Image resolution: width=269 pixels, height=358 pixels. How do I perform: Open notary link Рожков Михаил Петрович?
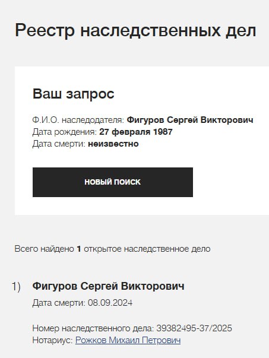point(128,340)
